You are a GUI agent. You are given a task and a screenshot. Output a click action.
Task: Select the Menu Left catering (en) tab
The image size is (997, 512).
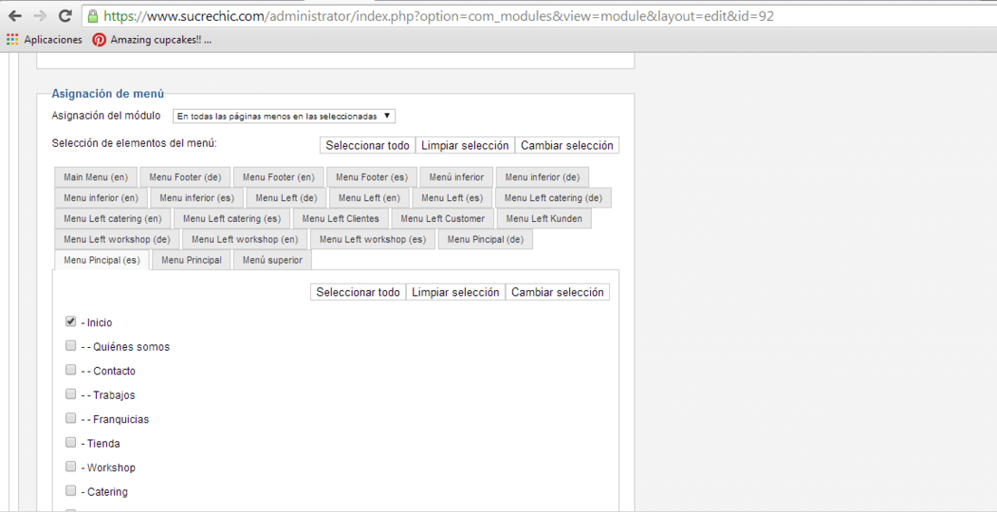112,218
